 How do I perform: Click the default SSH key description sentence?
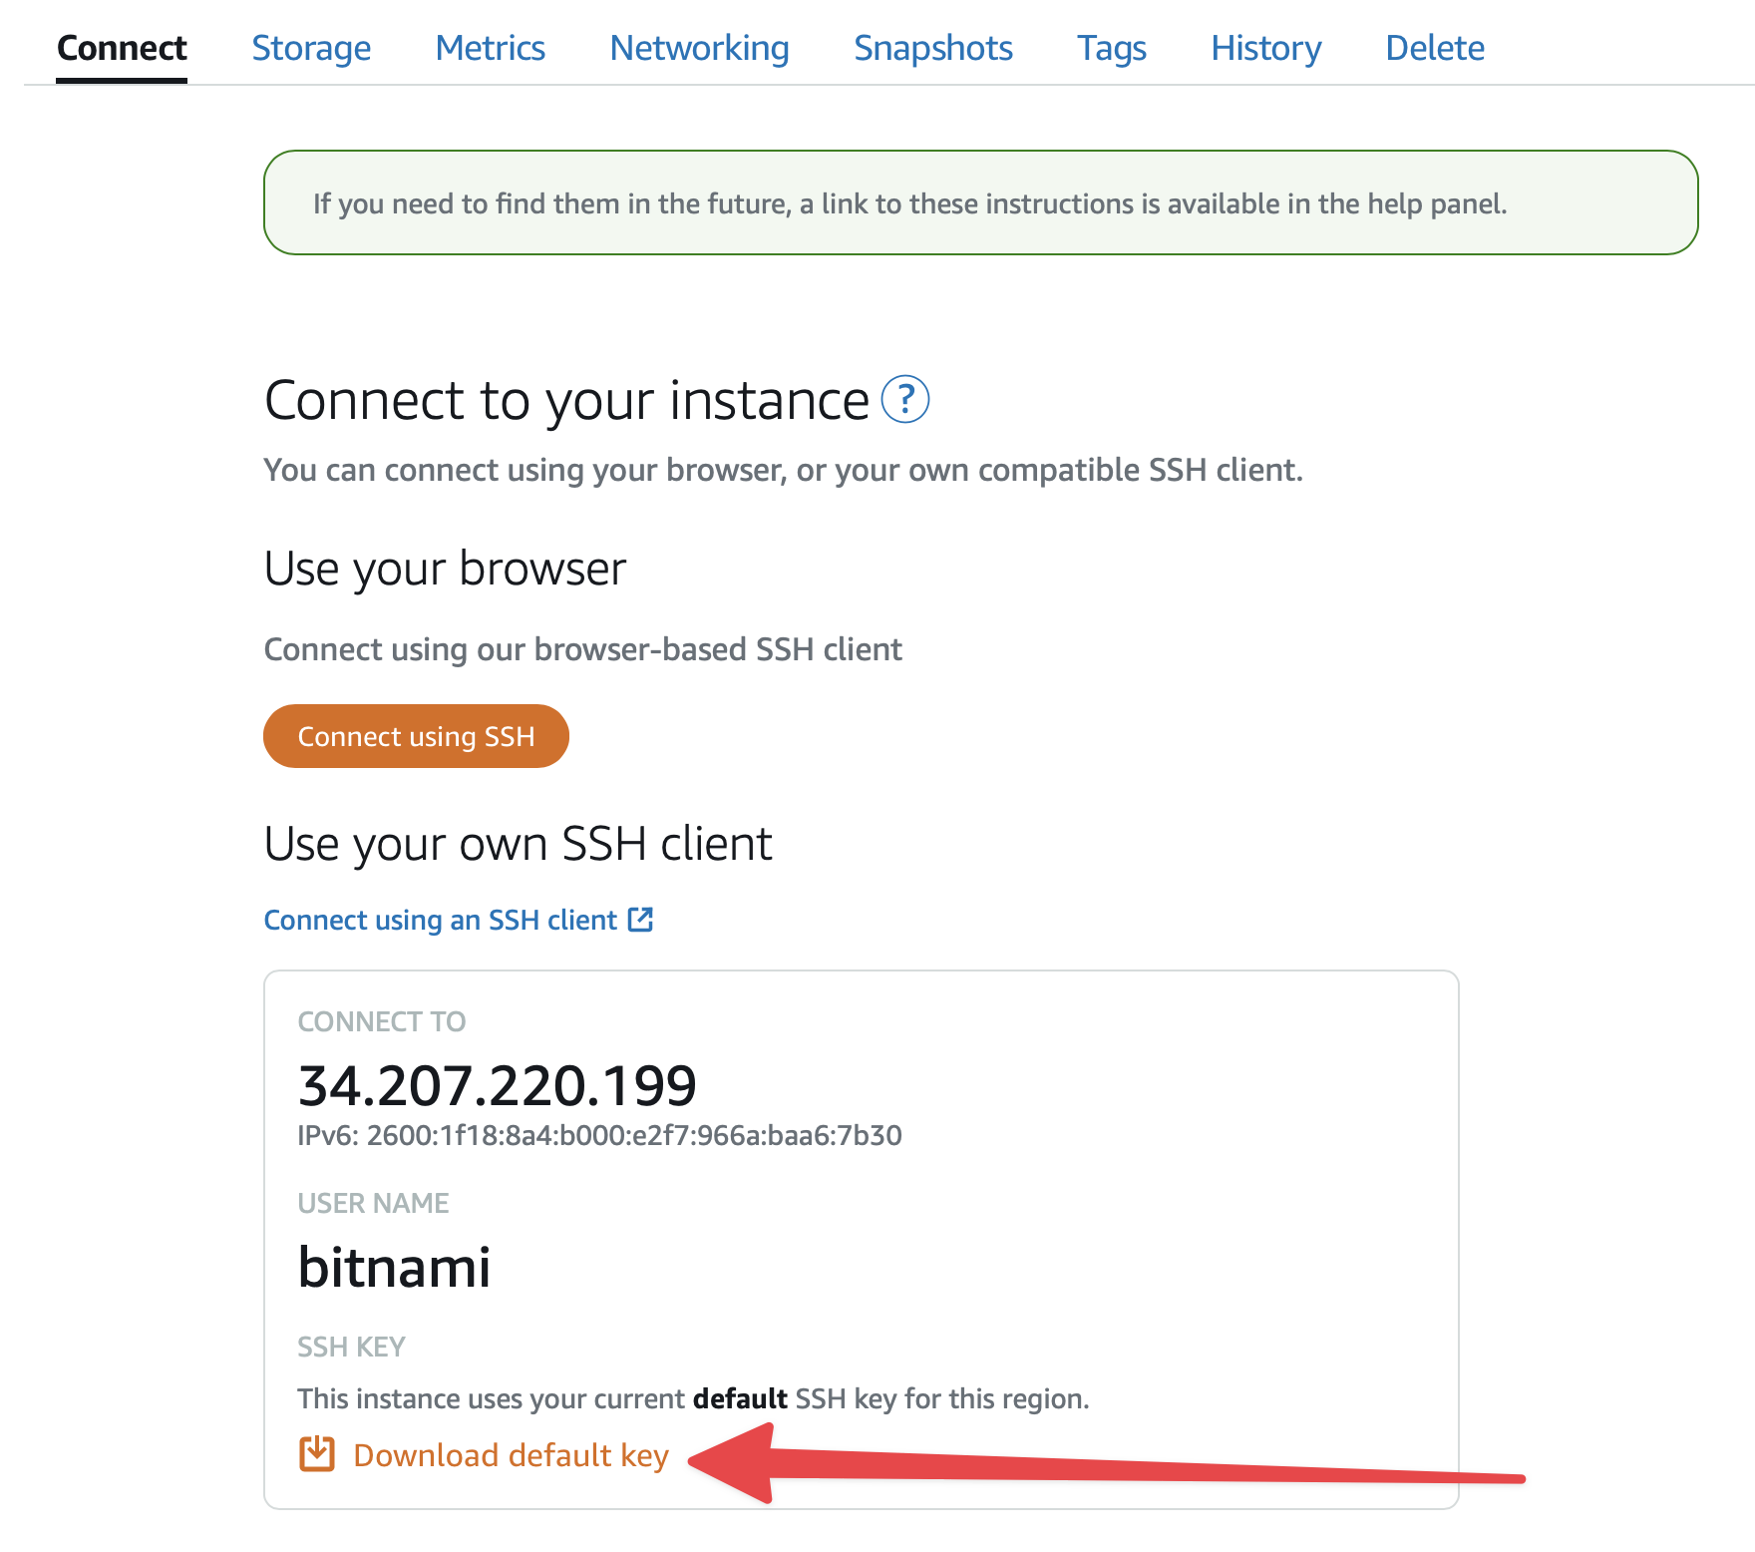click(693, 1398)
